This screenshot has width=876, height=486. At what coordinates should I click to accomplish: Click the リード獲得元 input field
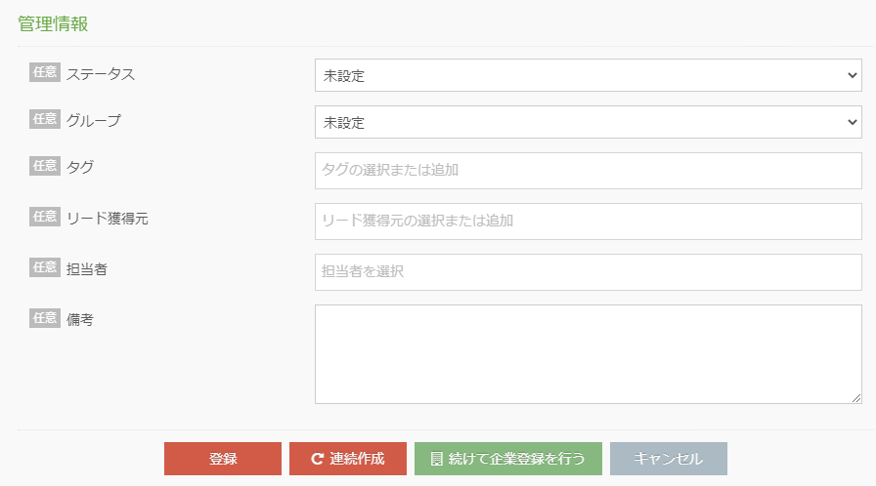(589, 222)
